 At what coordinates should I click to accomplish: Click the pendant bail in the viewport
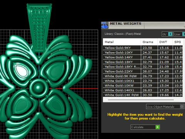coord(39,28)
